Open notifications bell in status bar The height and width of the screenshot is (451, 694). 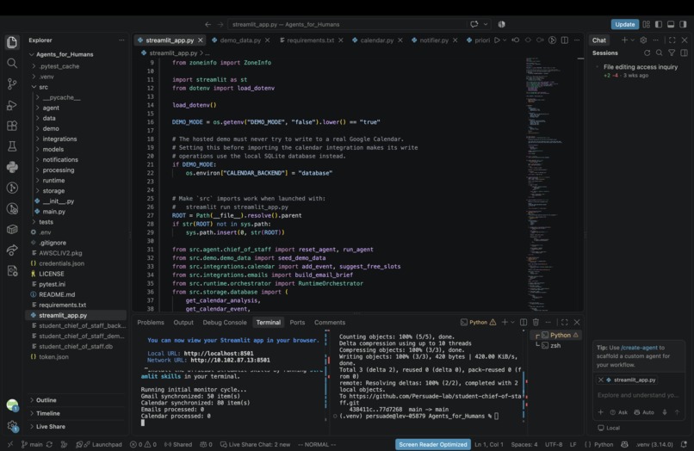click(x=684, y=444)
